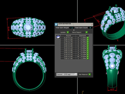Image resolution: width=125 pixels, height=94 pixels.
Task: Click the 6.77 dimension label on shank view
Action: 112,90
